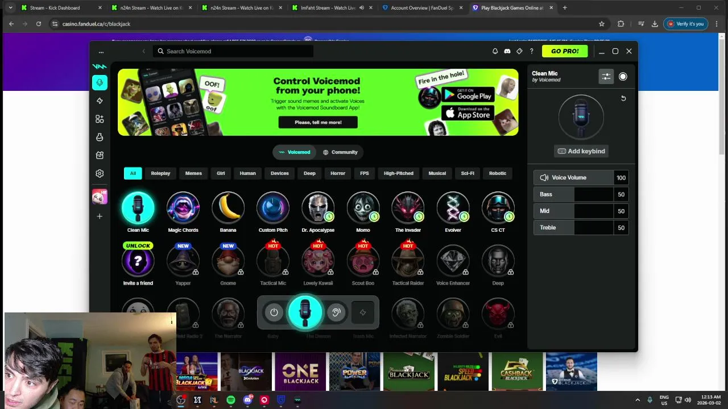Image resolution: width=728 pixels, height=409 pixels.
Task: Open the Voicebox section in Voicemod sidebar
Action: [100, 82]
